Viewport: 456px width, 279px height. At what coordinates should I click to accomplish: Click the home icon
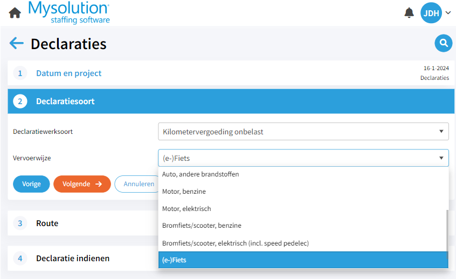click(15, 13)
